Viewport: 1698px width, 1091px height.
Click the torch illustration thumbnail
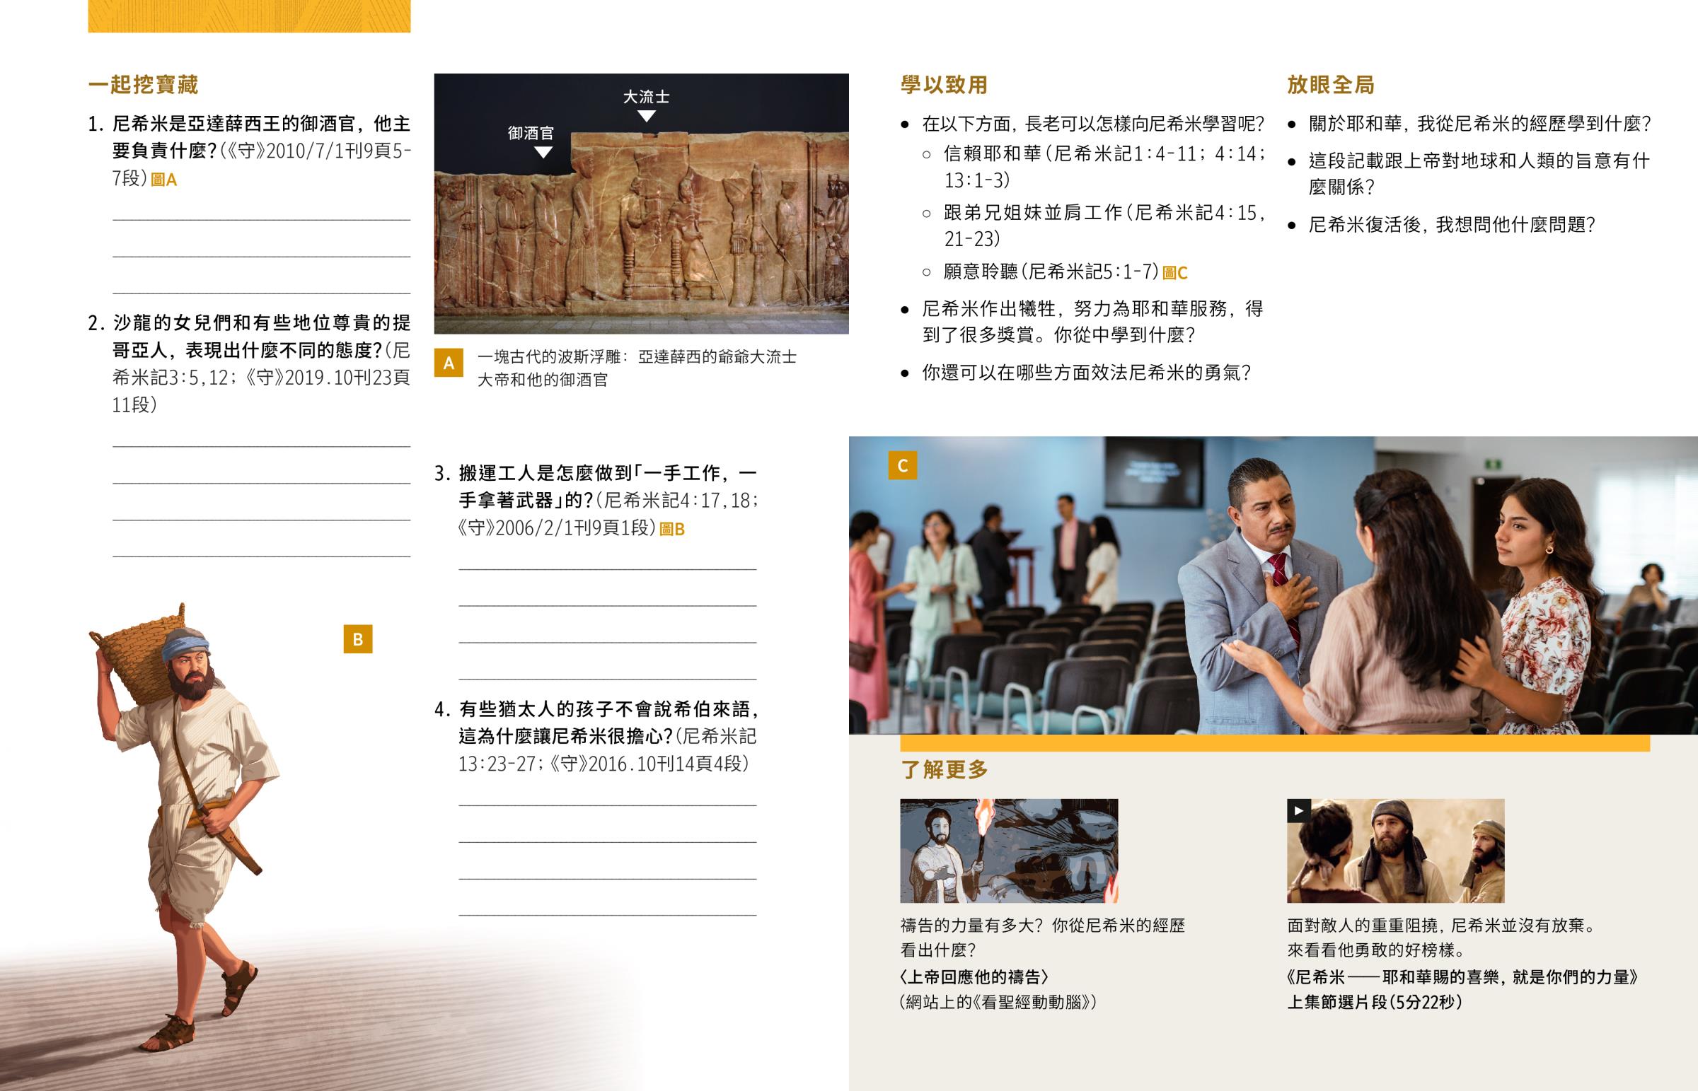[x=1008, y=850]
